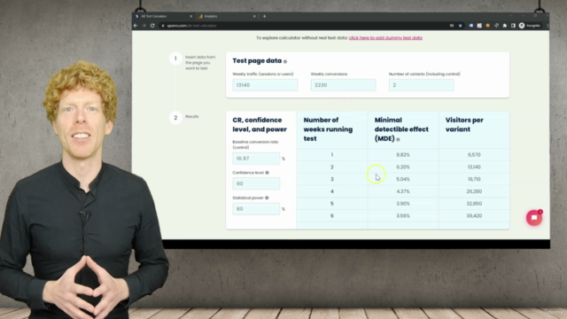Focus the Number of variants field

click(422, 85)
